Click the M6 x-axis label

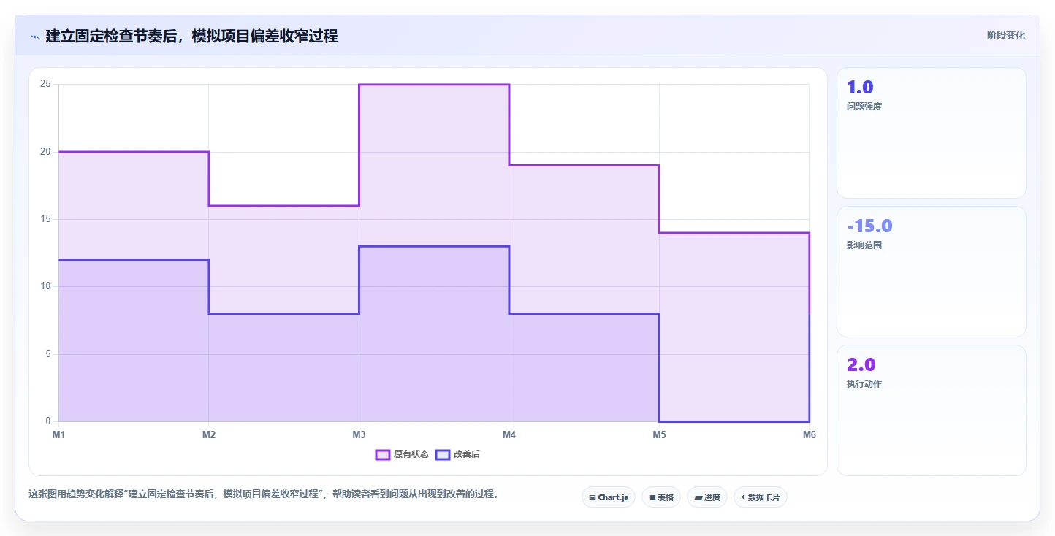pos(809,435)
